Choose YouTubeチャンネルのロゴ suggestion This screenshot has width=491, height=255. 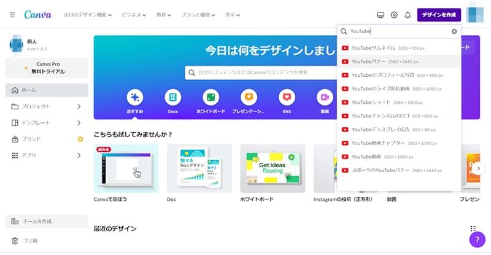tap(399, 116)
